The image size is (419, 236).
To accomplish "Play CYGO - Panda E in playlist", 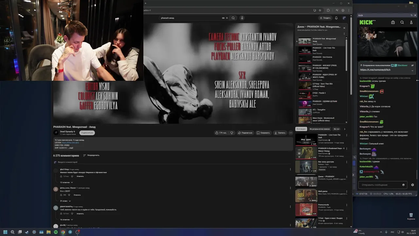I will [x=321, y=95].
